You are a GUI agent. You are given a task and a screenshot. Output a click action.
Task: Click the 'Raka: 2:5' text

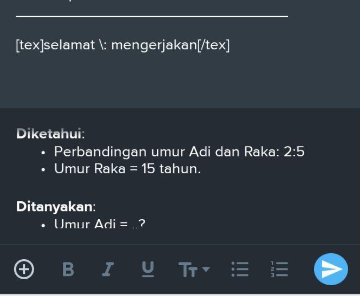274,152
